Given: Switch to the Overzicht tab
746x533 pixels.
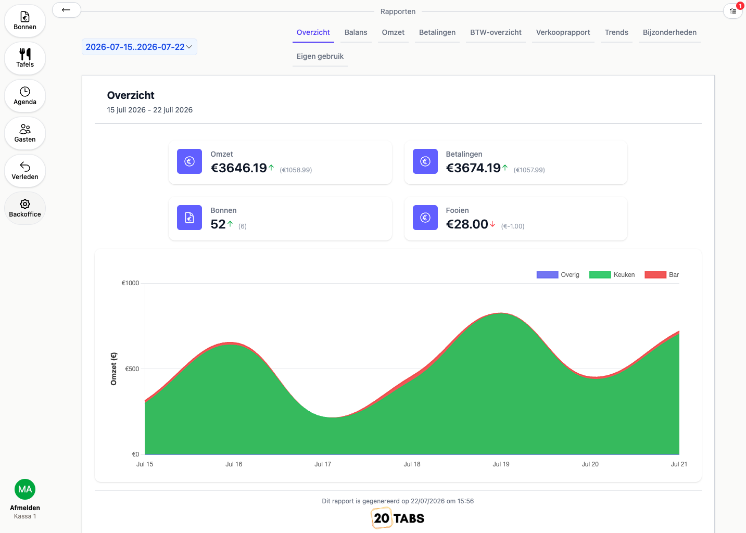Looking at the screenshot, I should click(313, 32).
